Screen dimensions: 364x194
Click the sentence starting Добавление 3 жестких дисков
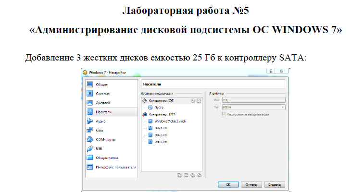click(166, 58)
